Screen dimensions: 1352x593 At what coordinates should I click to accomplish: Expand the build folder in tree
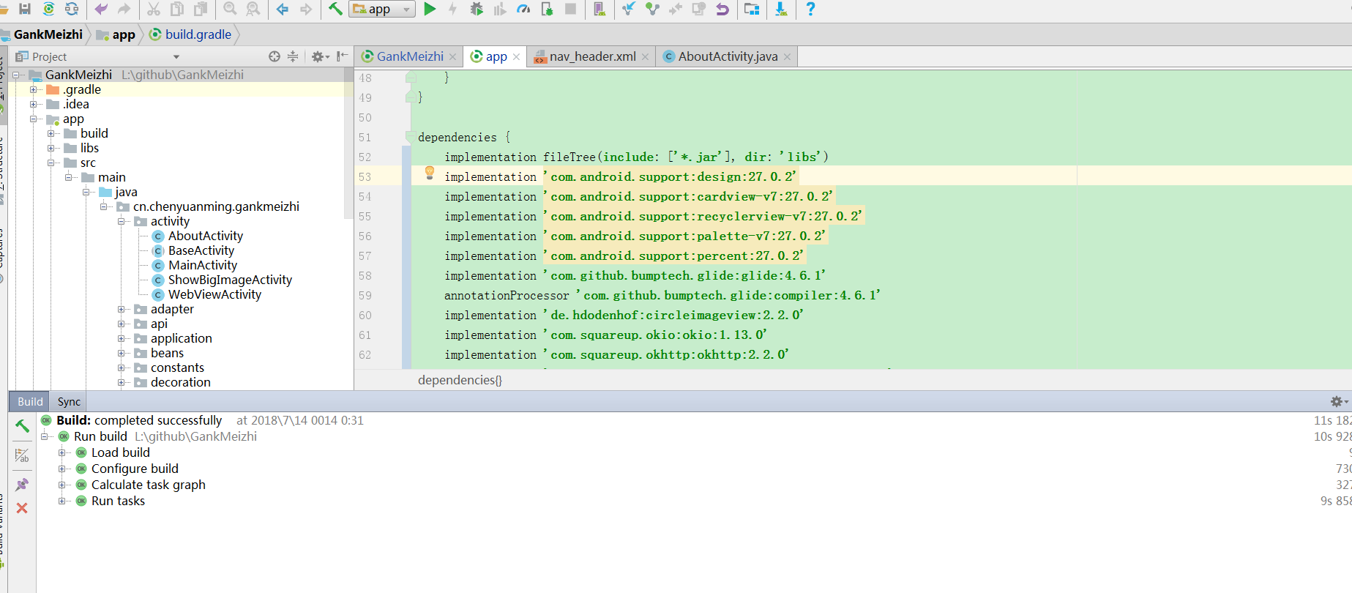point(51,133)
